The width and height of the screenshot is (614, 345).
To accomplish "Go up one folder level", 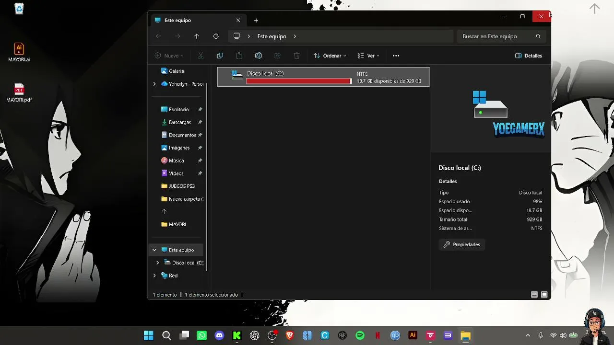I will [x=197, y=36].
